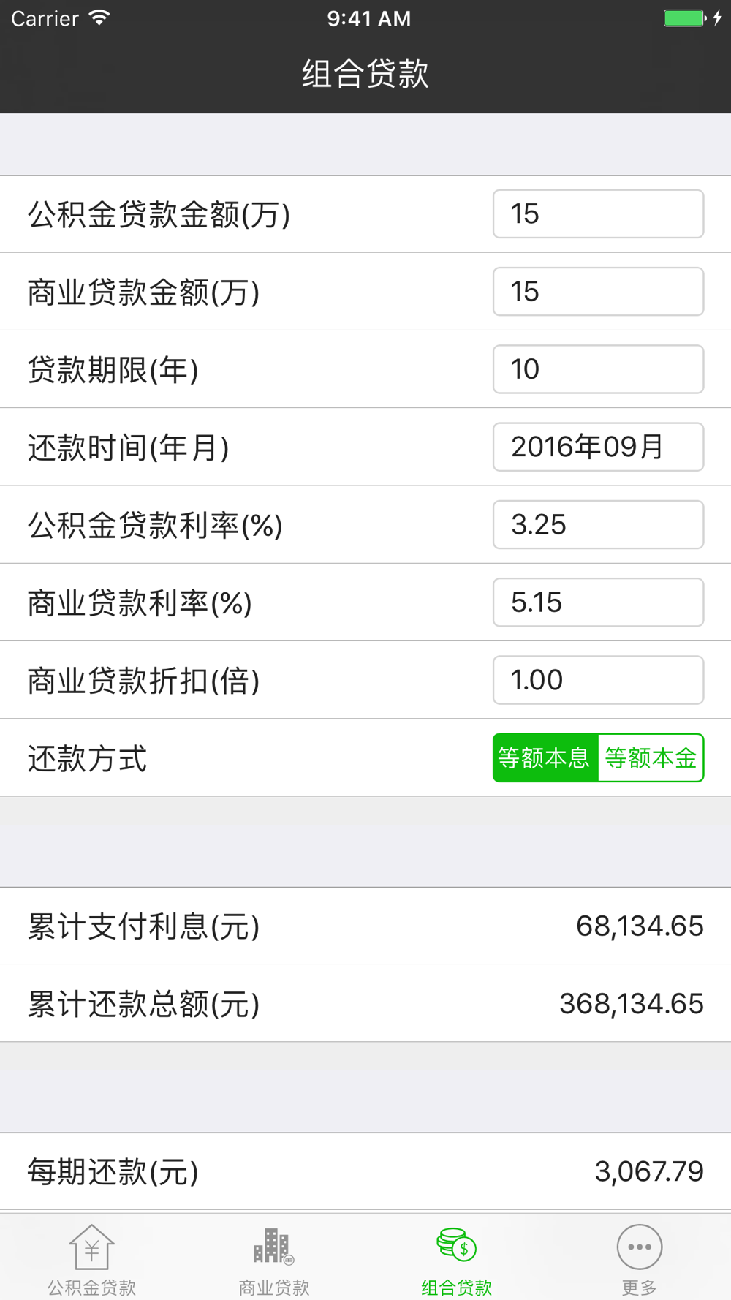Edit the 商业贷款折扣 1.00 field
This screenshot has width=731, height=1300.
(598, 680)
